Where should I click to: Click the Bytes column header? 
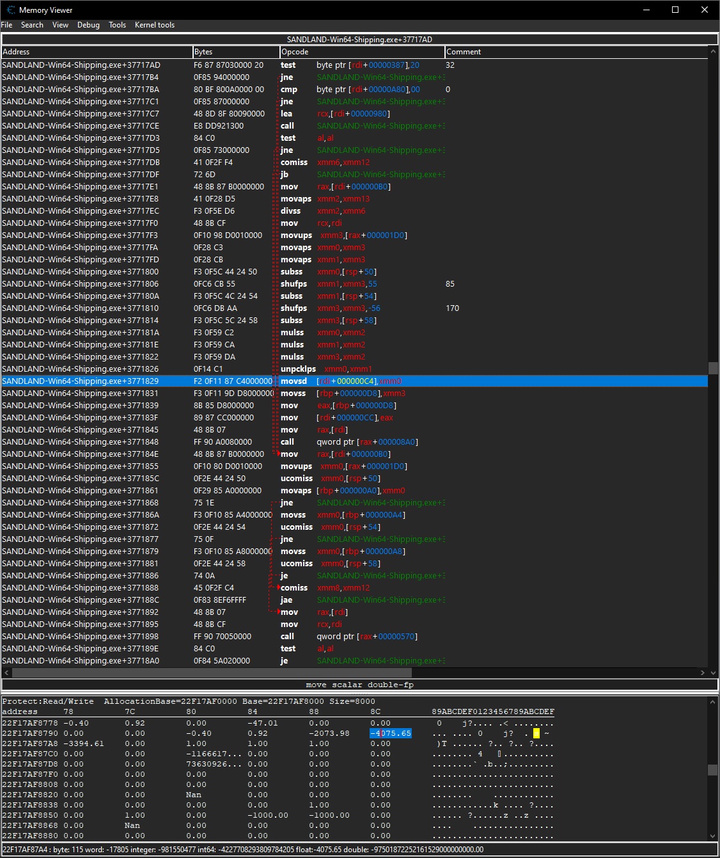click(x=235, y=52)
